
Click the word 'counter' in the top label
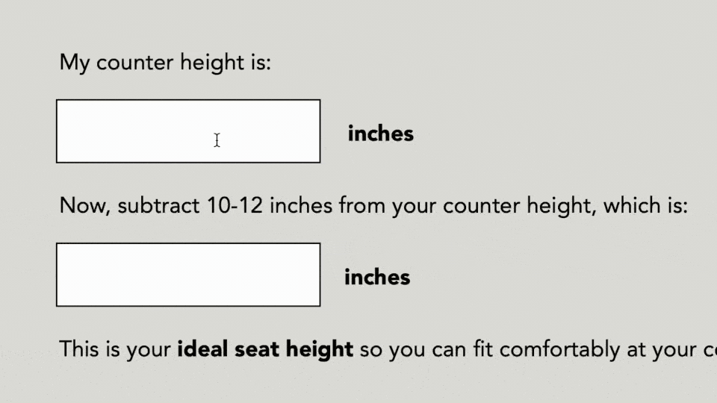135,62
